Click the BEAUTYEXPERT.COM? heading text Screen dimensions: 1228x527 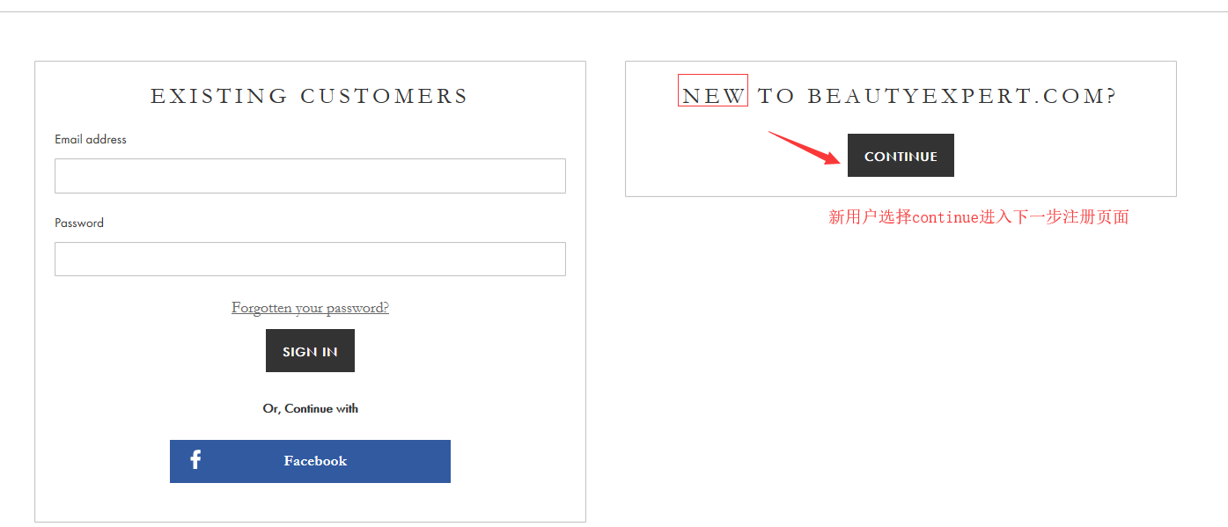pos(962,96)
